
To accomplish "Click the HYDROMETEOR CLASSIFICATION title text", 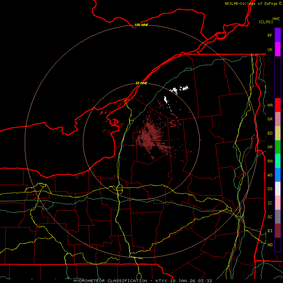I will coord(110,281).
